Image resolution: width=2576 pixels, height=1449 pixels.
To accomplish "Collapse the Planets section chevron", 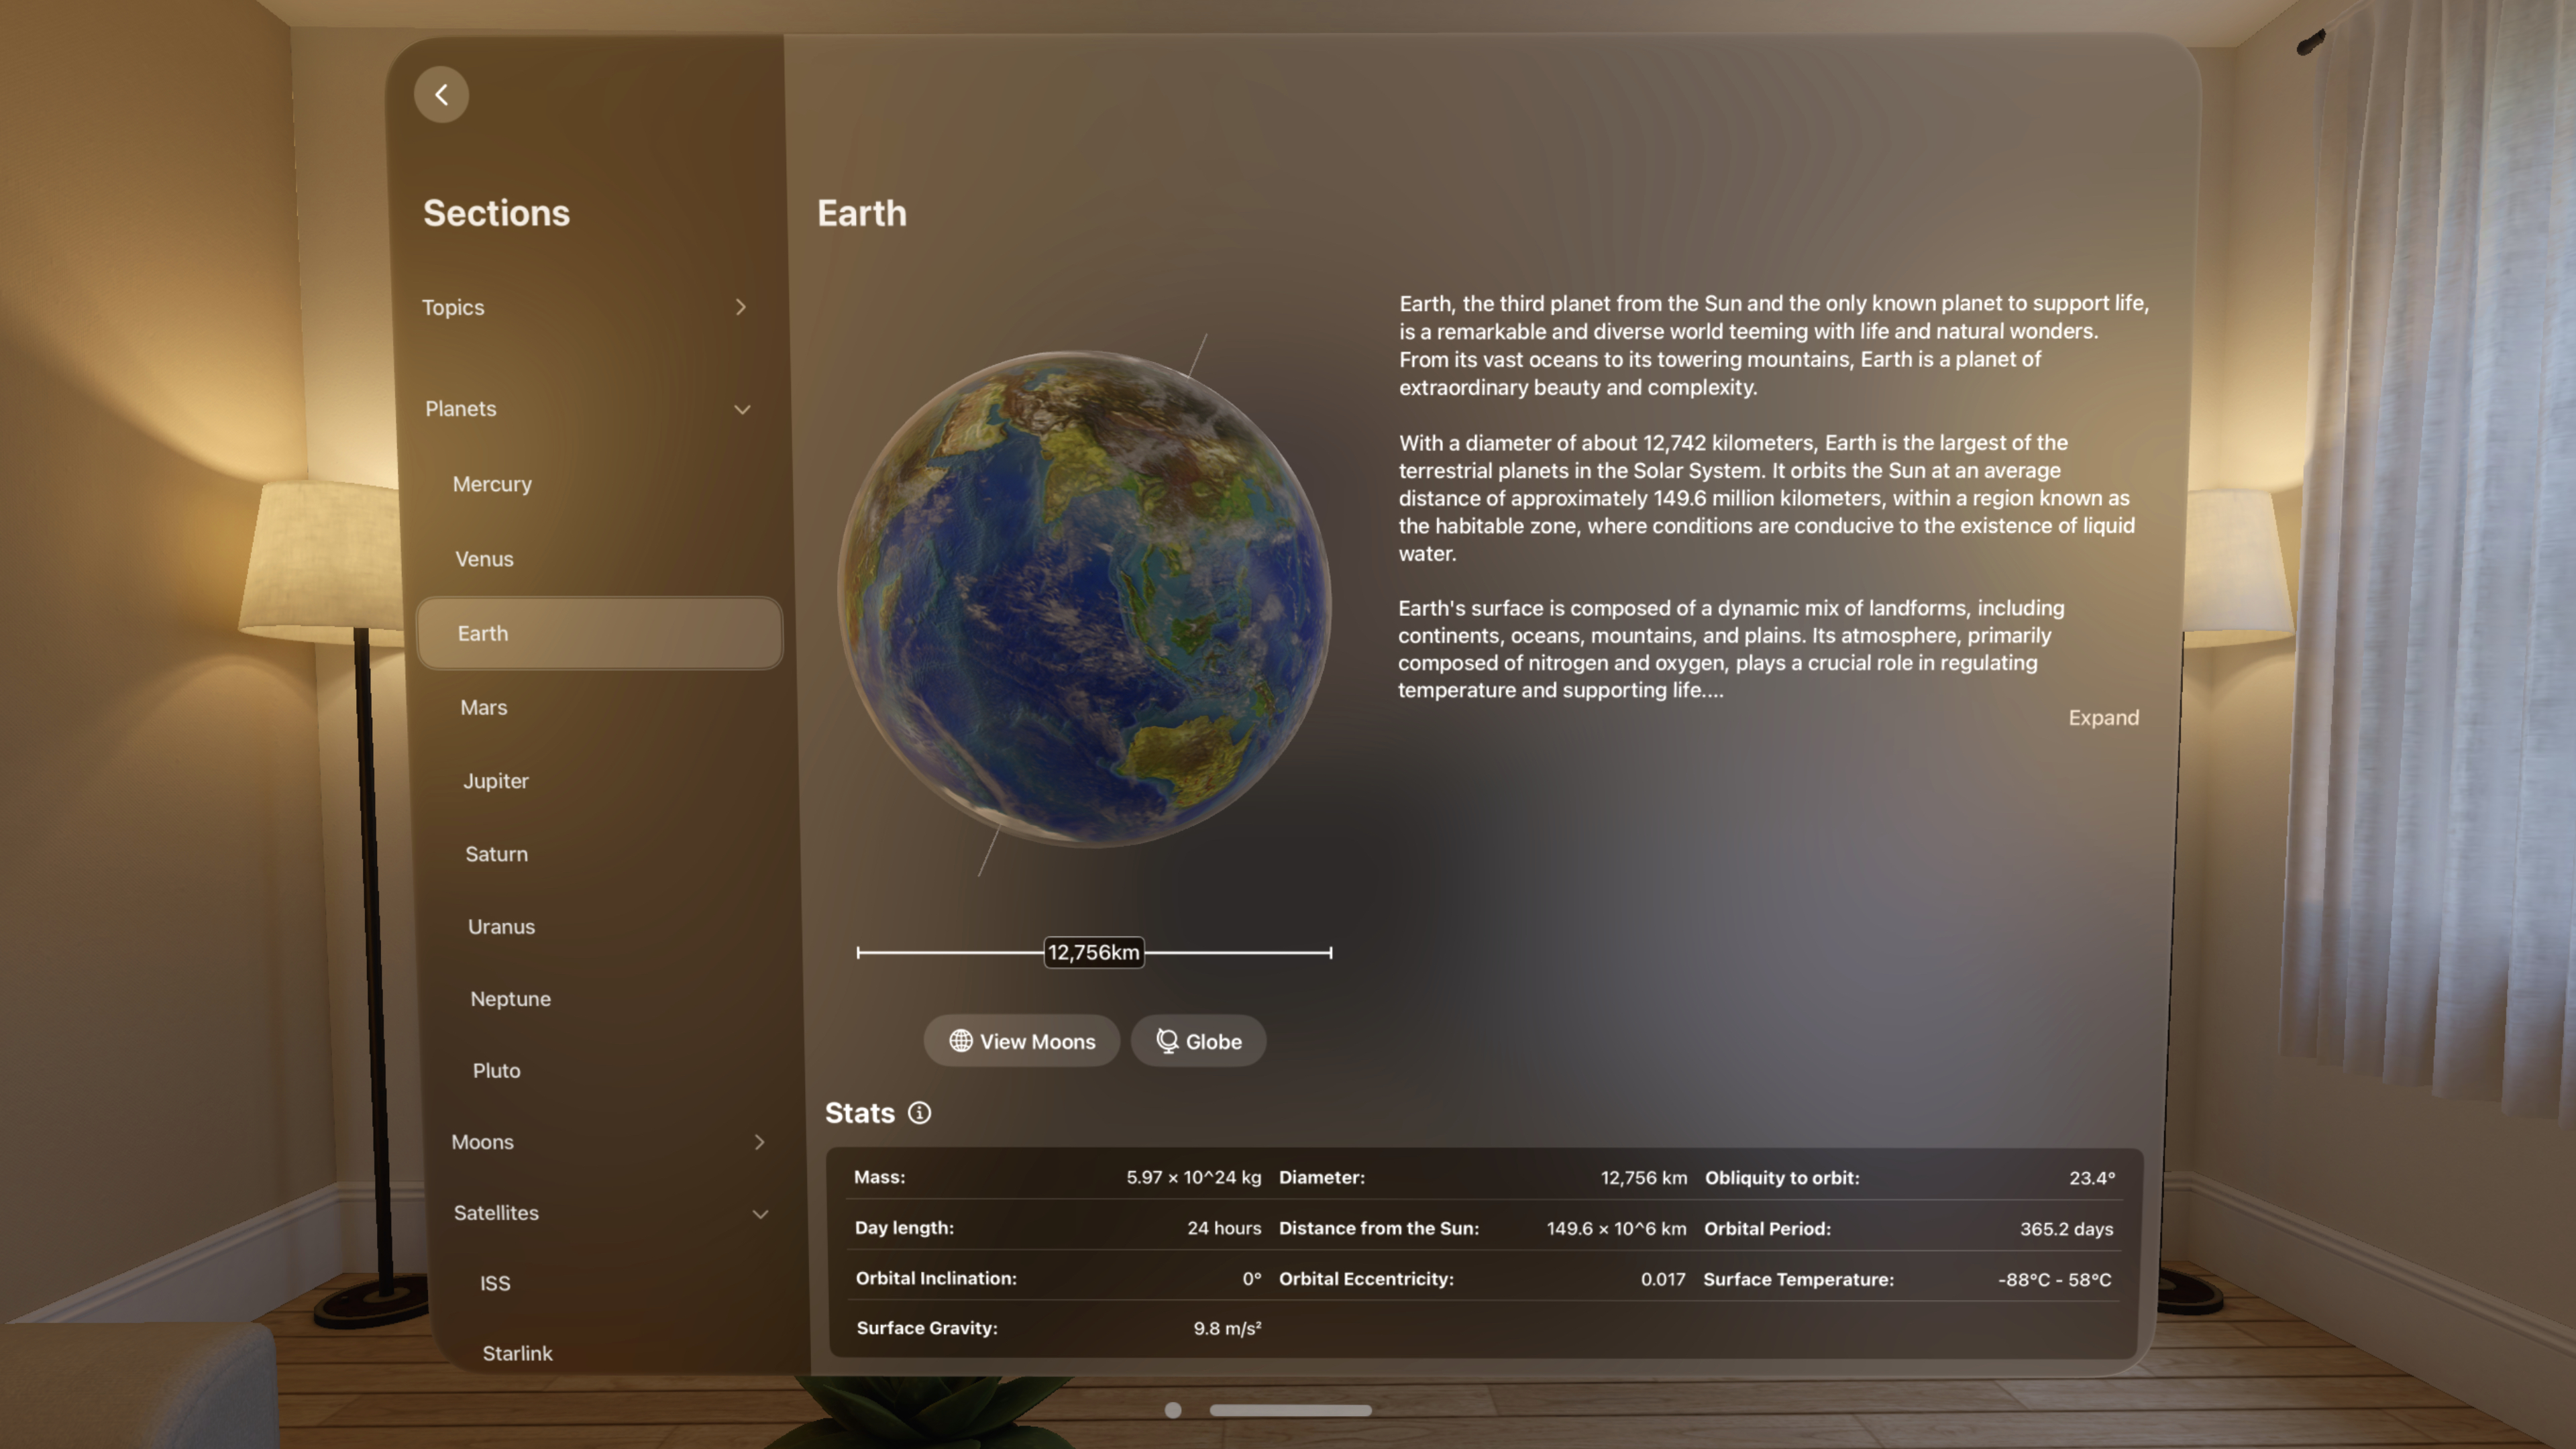I will click(742, 409).
